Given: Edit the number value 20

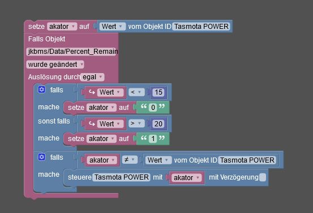Looking at the screenshot, I should click(158, 123).
